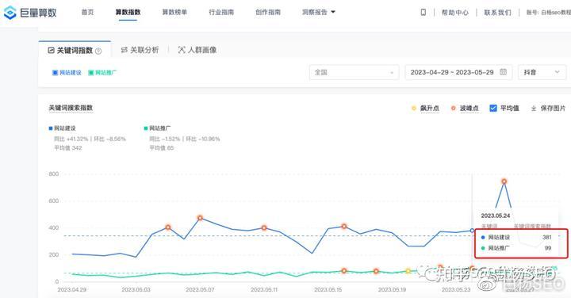Click the date range field 2023-04-29 ~ 2023-05-29
Viewport: 571px width, 298px height.
pyautogui.click(x=458, y=72)
